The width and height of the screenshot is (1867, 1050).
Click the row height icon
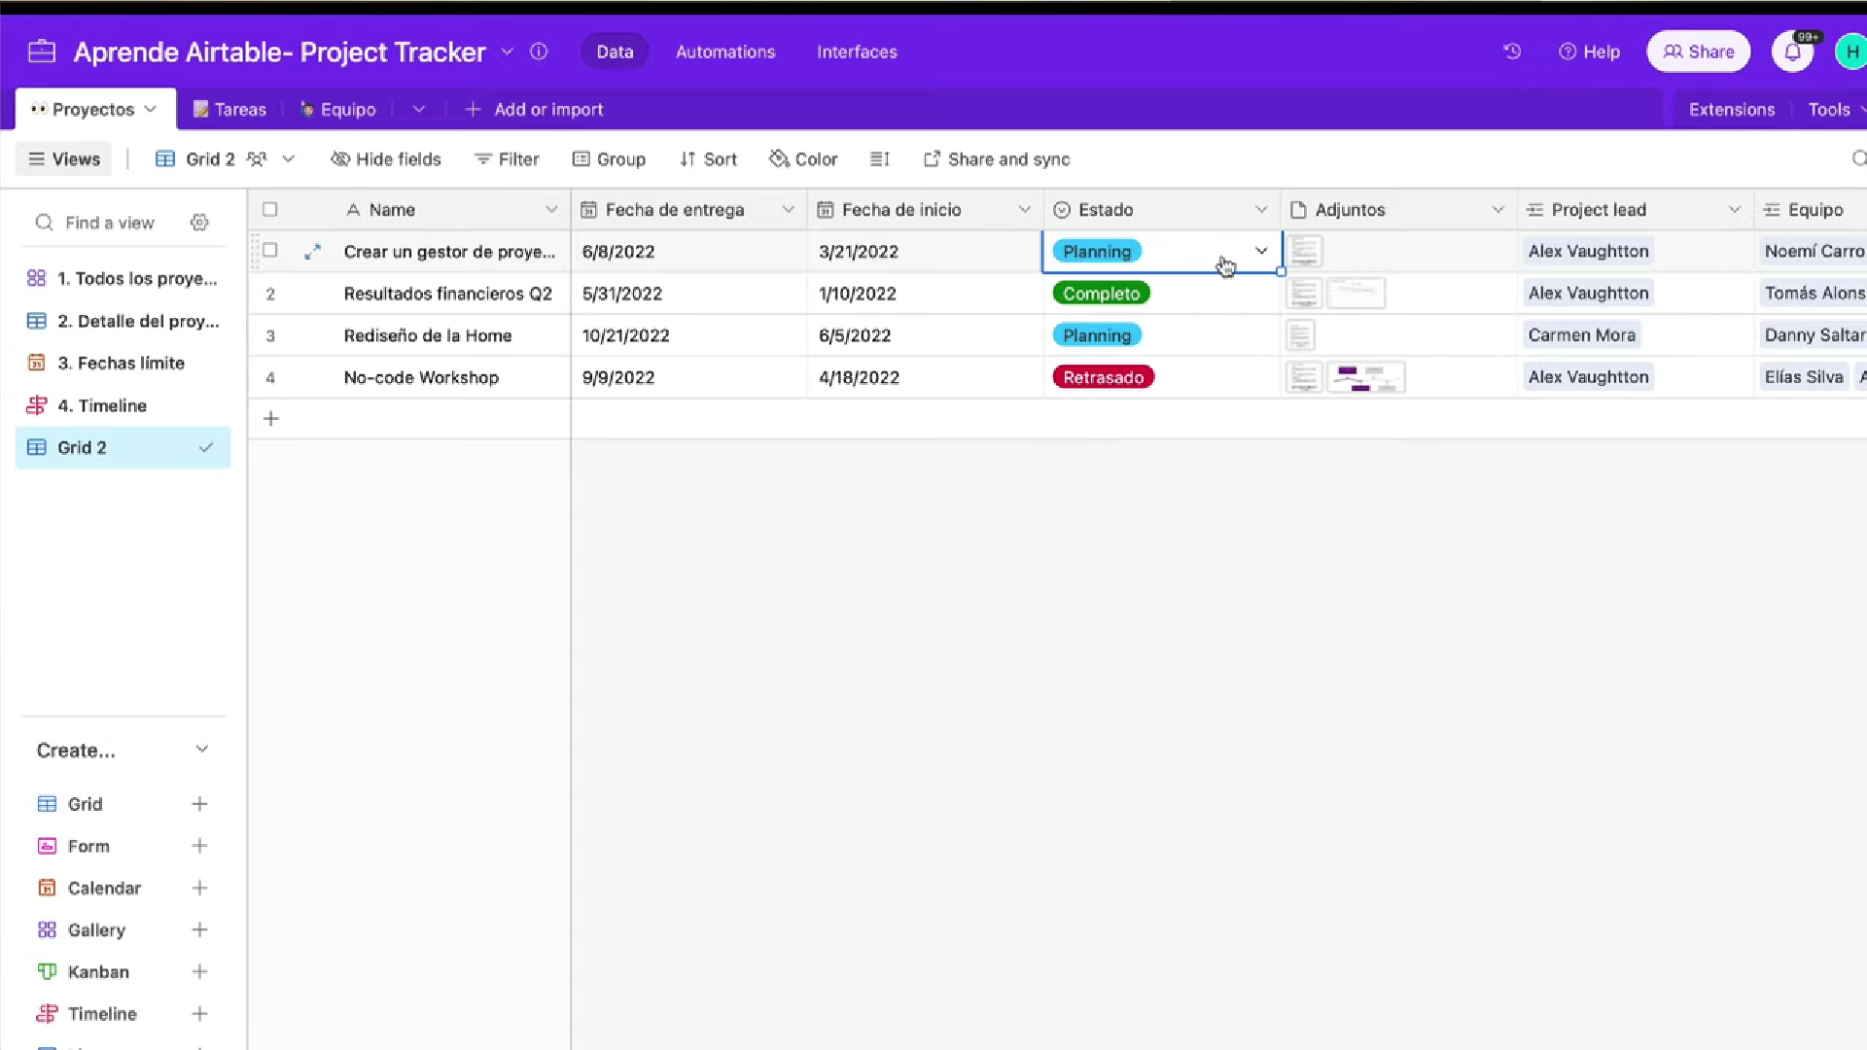(x=880, y=158)
